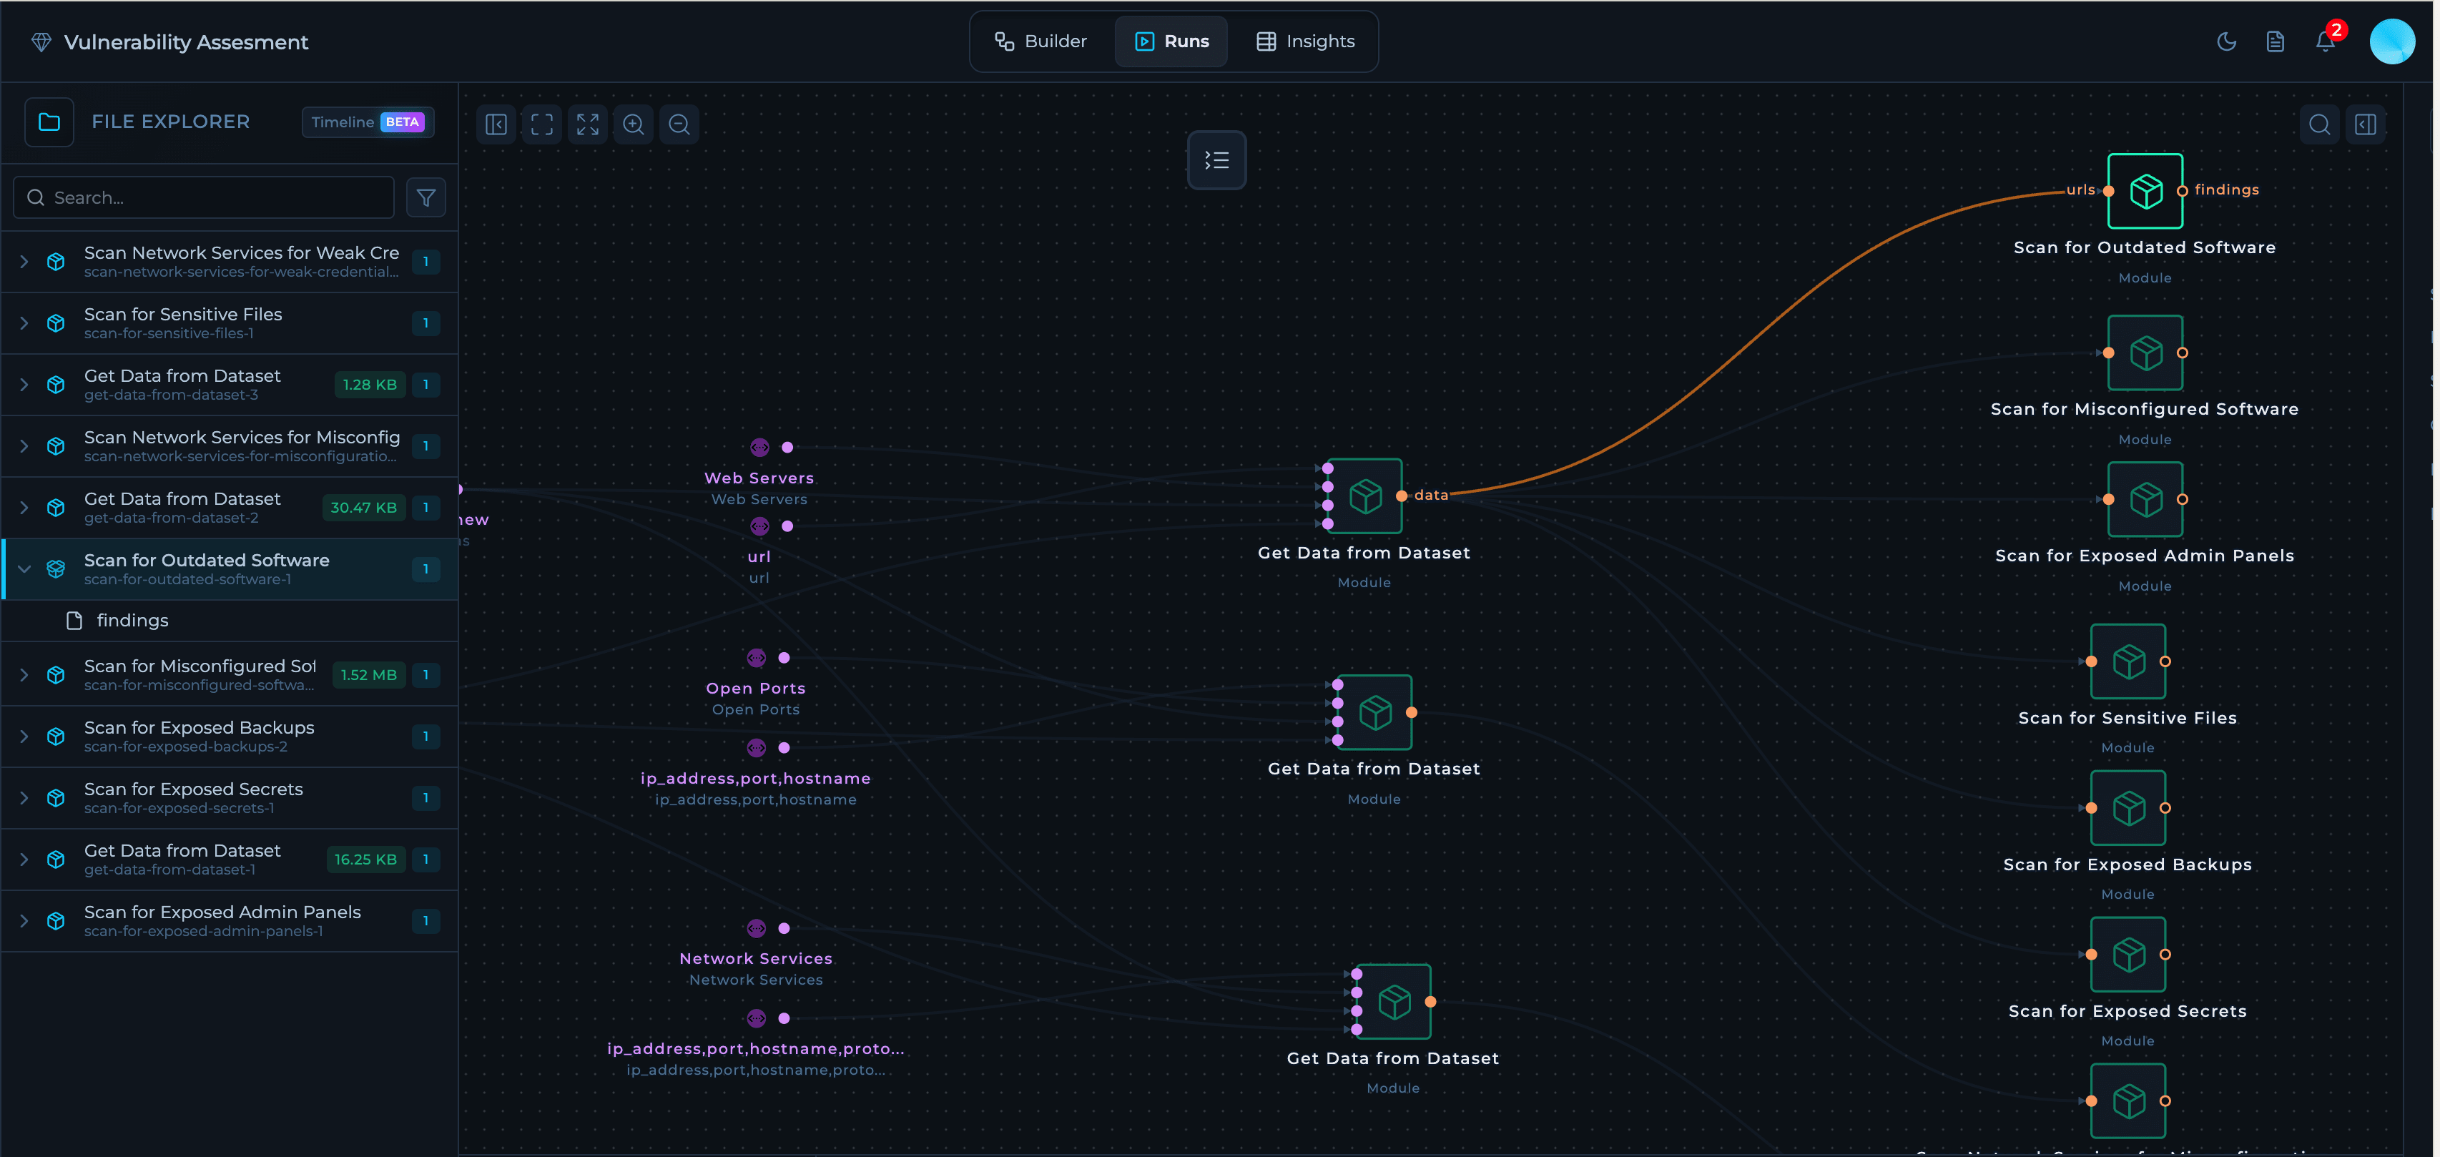The height and width of the screenshot is (1157, 2440).
Task: Collapse the left sidebar panel icon
Action: 496,124
